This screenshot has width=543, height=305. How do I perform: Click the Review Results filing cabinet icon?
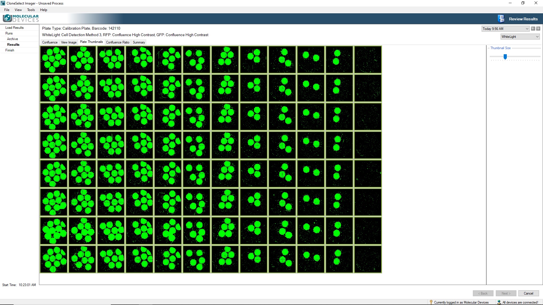[501, 19]
